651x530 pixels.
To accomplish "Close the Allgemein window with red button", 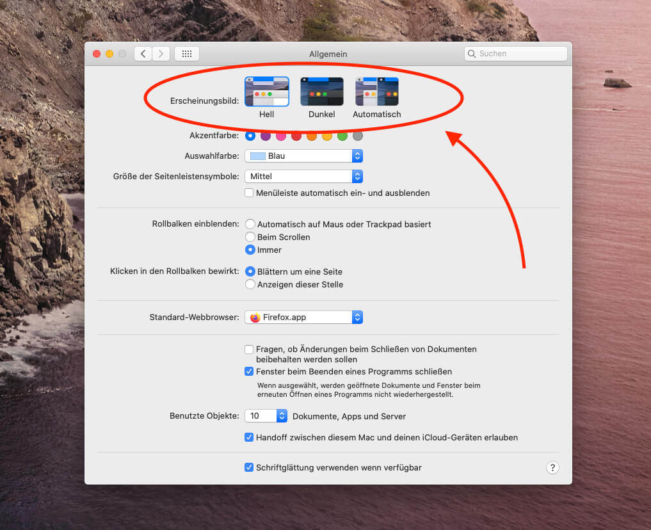I will tap(97, 54).
